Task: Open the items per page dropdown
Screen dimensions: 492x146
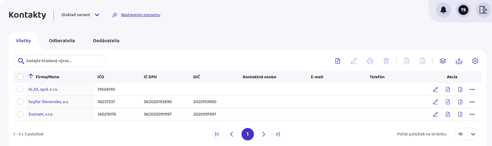Action: [x=466, y=134]
